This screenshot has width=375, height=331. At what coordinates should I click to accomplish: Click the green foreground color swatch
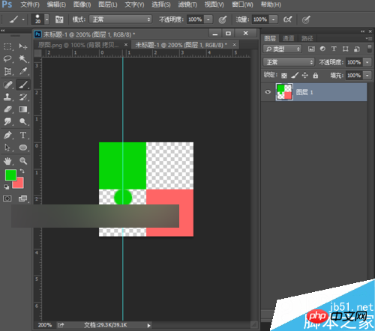coord(10,175)
